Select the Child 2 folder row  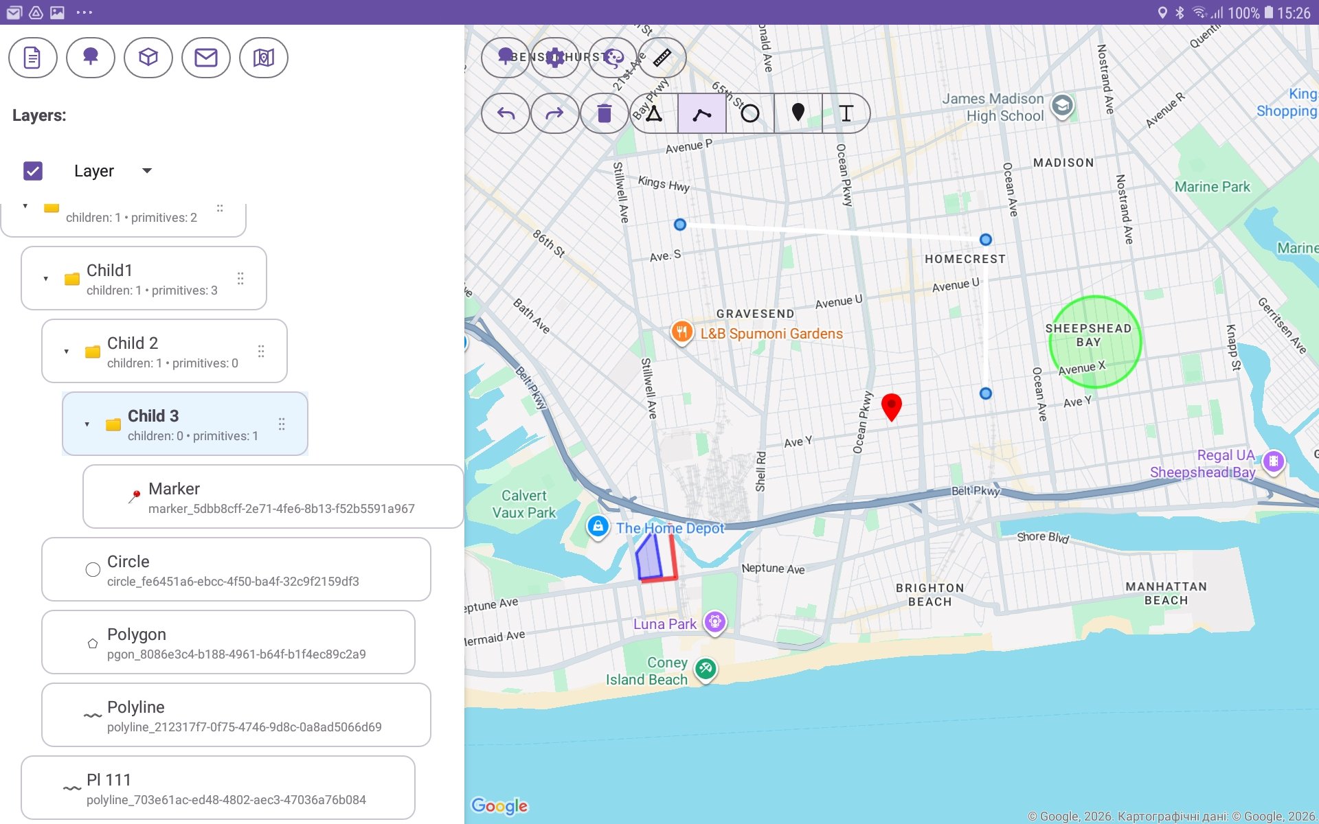coord(164,351)
